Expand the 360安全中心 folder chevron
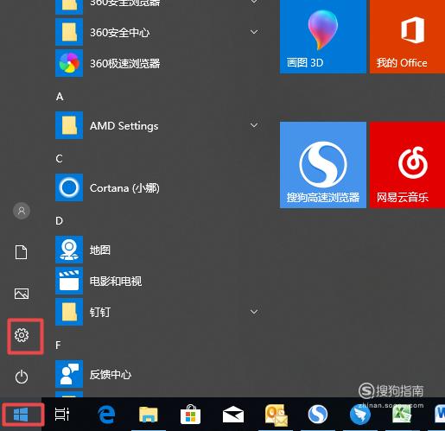This screenshot has width=445, height=431. (254, 32)
